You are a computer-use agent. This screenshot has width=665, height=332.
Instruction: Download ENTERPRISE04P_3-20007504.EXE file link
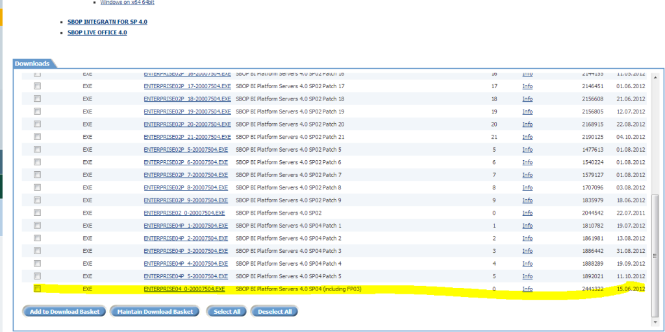pyautogui.click(x=186, y=251)
